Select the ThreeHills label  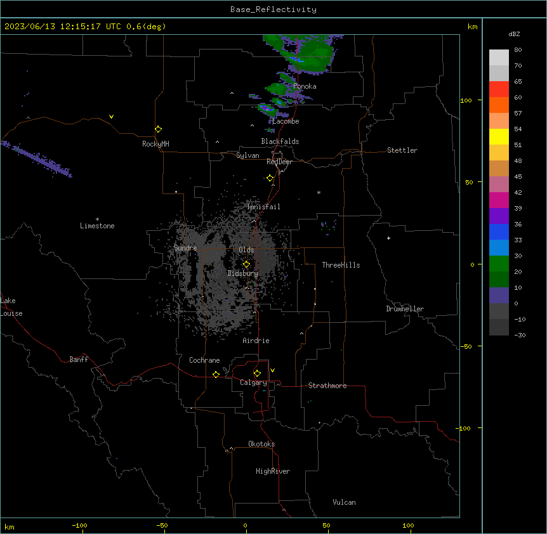tap(341, 265)
